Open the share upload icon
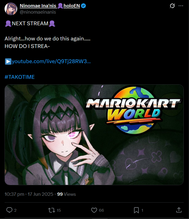The image size is (189, 219). (x=179, y=210)
